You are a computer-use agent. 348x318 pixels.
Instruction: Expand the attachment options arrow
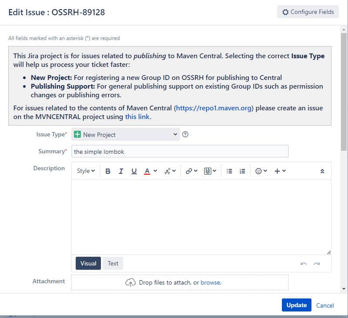(214, 171)
